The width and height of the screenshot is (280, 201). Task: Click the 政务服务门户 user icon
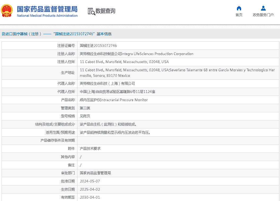point(263,8)
